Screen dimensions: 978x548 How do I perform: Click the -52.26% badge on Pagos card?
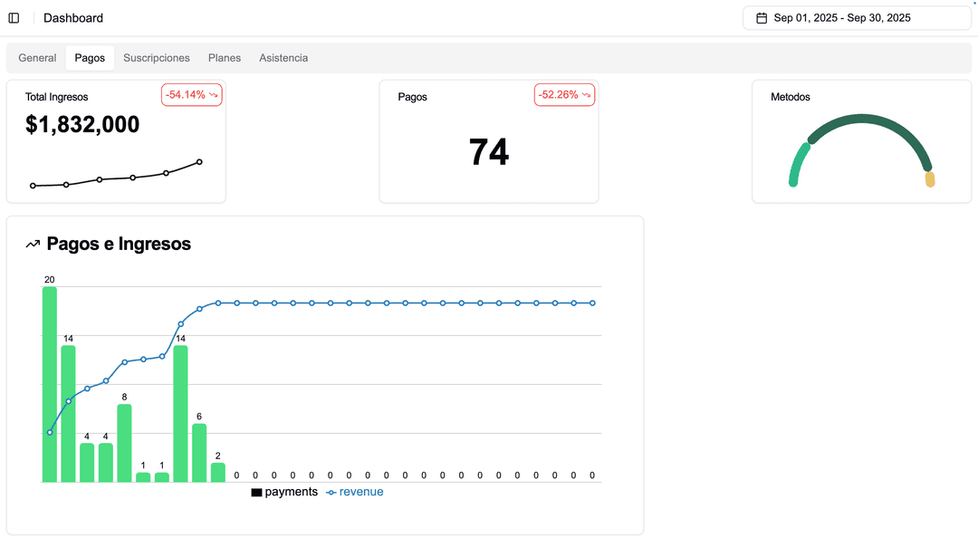point(564,93)
